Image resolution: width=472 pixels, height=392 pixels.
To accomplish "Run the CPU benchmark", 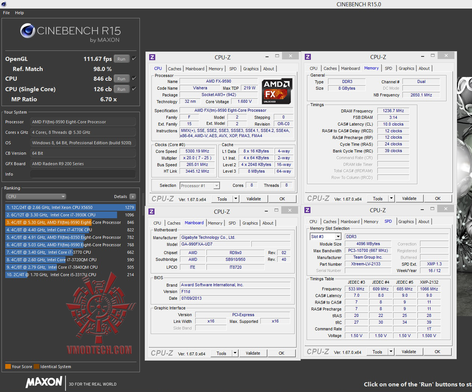I will coord(122,79).
